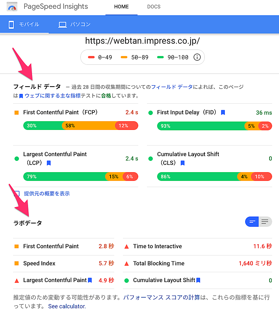The image size is (279, 313).
Task: Click the green circle beside field CLS
Action: (x=151, y=159)
